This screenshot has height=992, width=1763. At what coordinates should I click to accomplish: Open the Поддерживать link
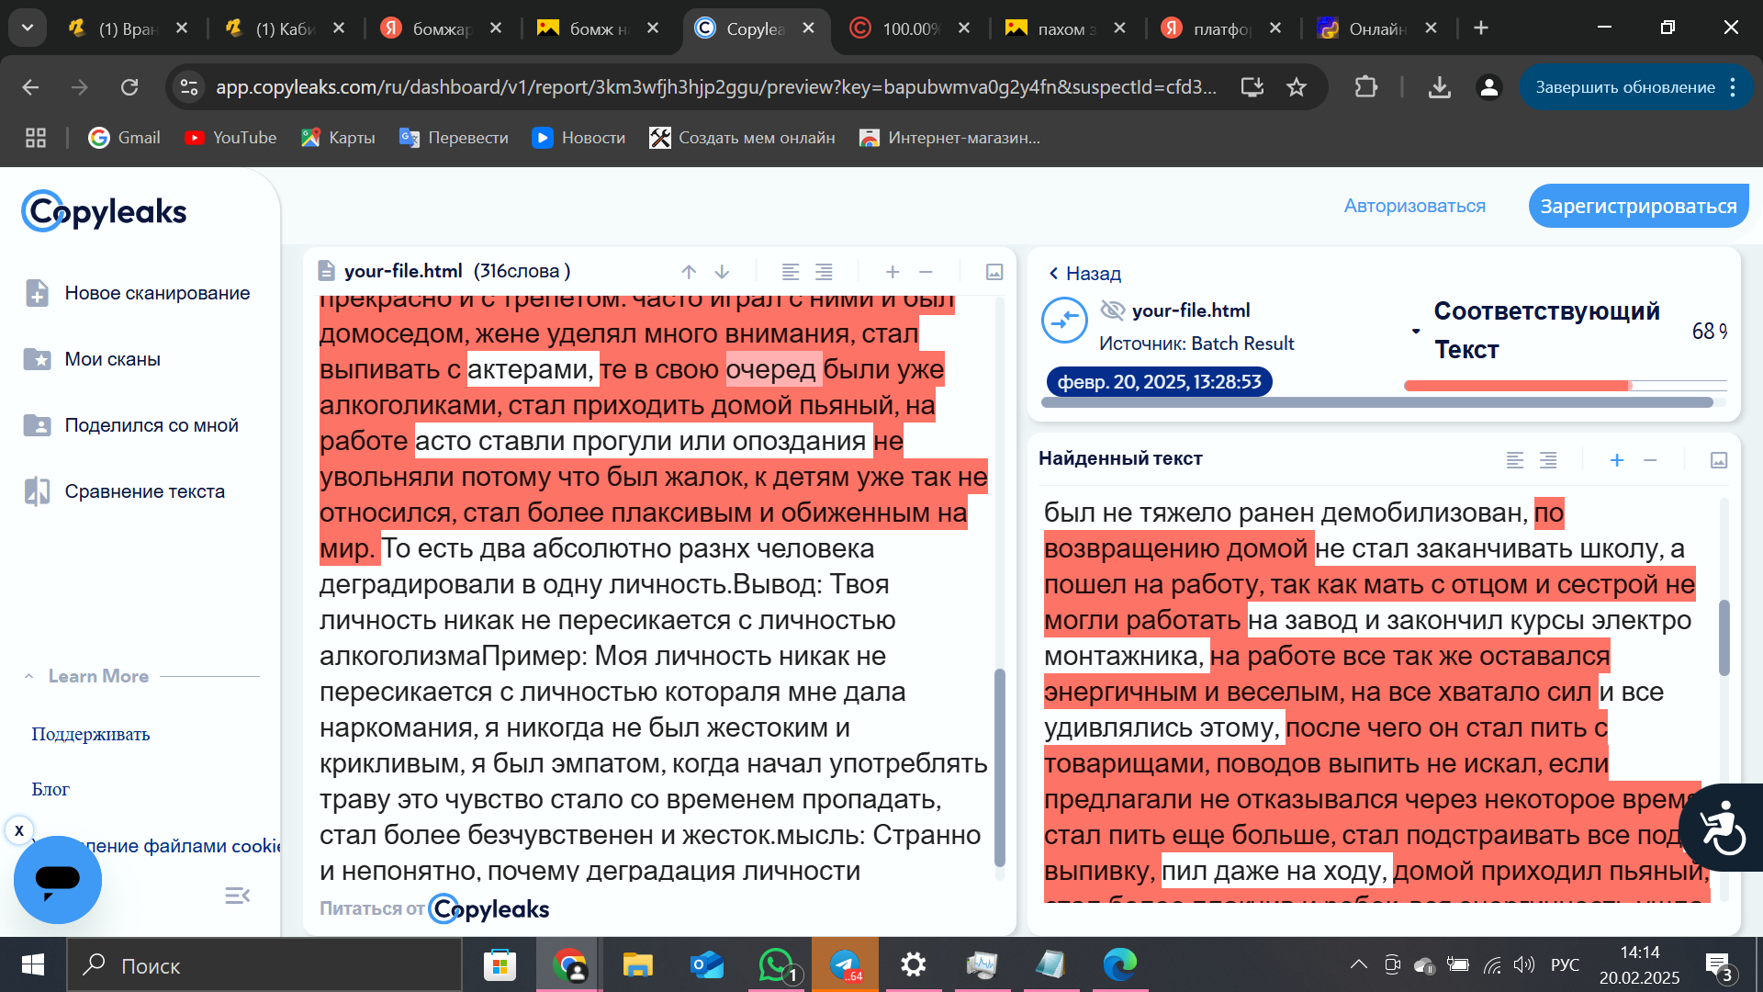(90, 734)
